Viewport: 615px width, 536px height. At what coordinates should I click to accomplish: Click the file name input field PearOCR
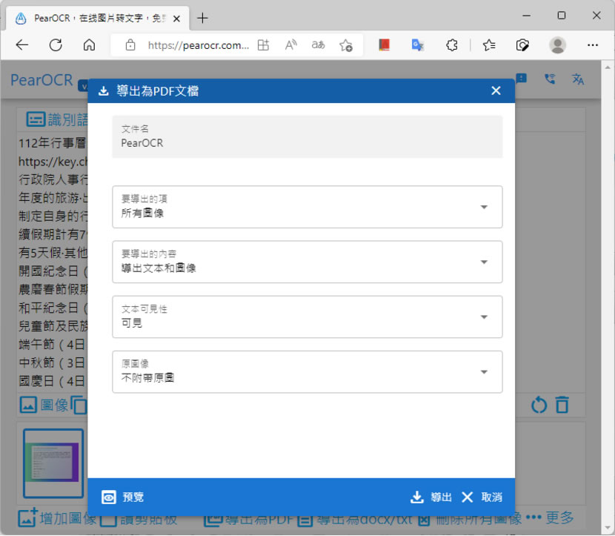[x=307, y=136]
